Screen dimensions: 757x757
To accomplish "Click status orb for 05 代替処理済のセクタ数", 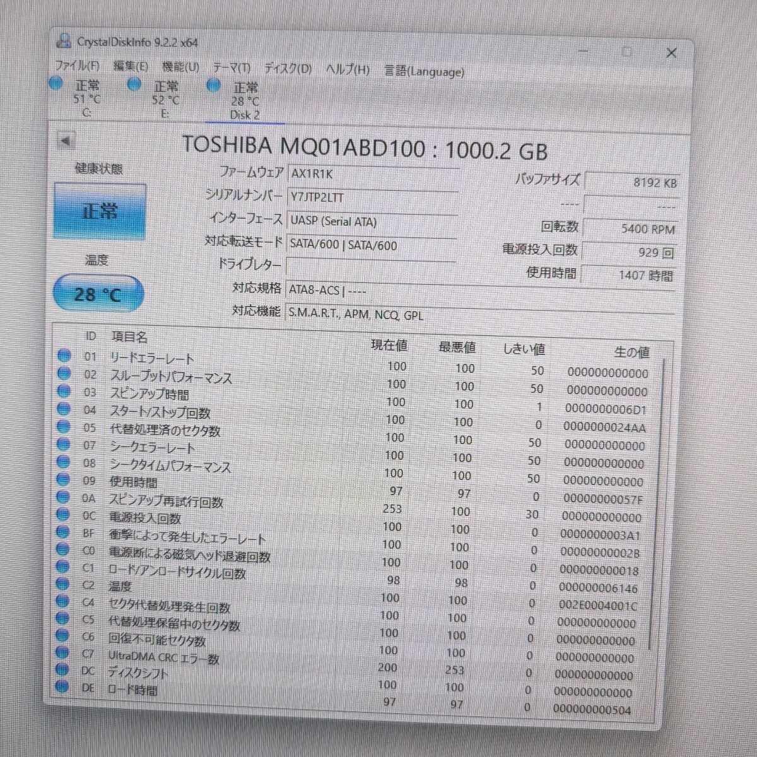I will (64, 426).
